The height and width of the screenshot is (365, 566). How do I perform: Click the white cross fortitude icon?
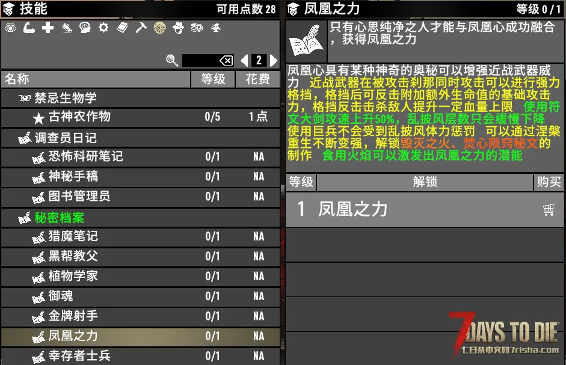pos(48,28)
